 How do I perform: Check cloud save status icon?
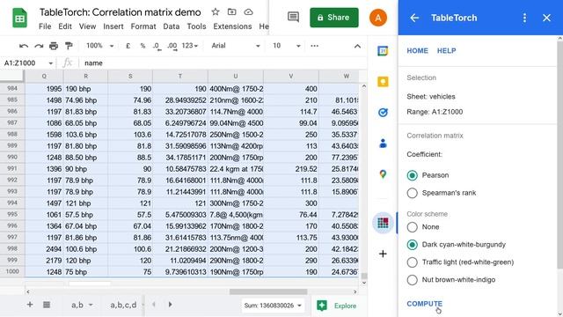point(248,11)
